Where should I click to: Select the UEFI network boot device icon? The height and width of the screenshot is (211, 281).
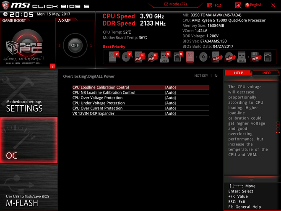178,57
